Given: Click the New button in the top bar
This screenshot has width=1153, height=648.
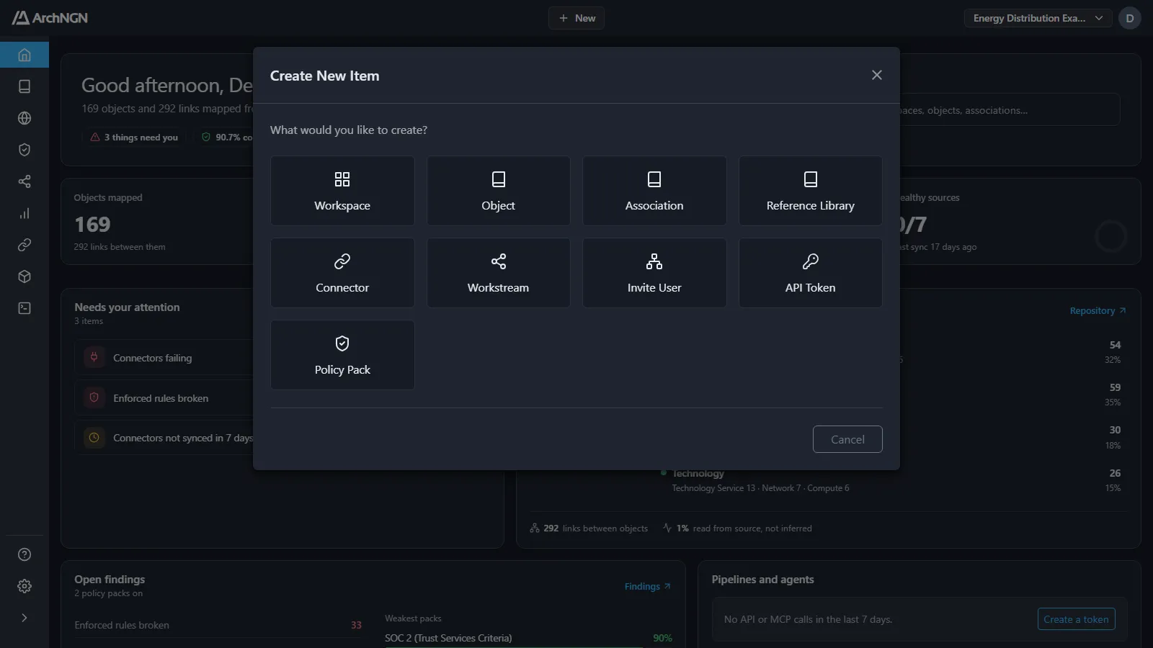Looking at the screenshot, I should tap(576, 18).
